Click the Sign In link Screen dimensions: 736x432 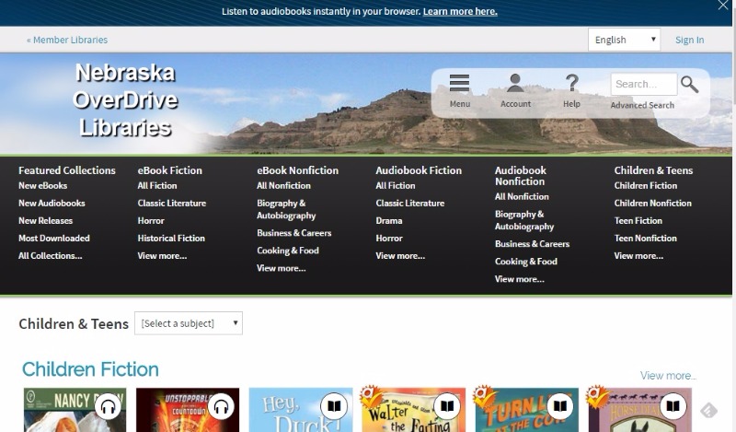(x=689, y=40)
